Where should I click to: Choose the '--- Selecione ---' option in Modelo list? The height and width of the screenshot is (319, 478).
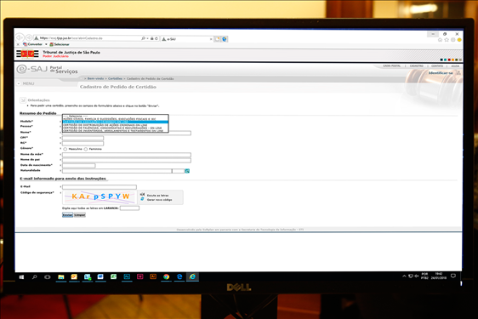pos(115,117)
